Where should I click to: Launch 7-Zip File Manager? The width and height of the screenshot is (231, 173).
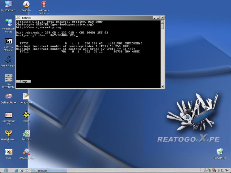tap(9, 45)
